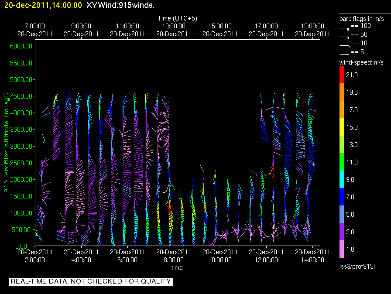Click the green 11.0 color band

341,162
